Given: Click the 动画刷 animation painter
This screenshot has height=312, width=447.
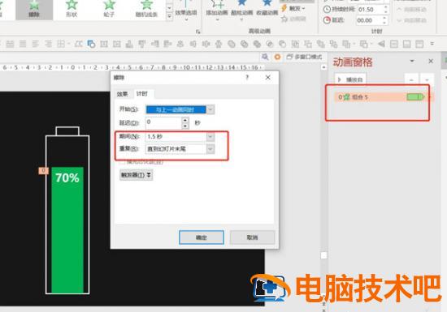Looking at the screenshot, I should pyautogui.click(x=293, y=19).
